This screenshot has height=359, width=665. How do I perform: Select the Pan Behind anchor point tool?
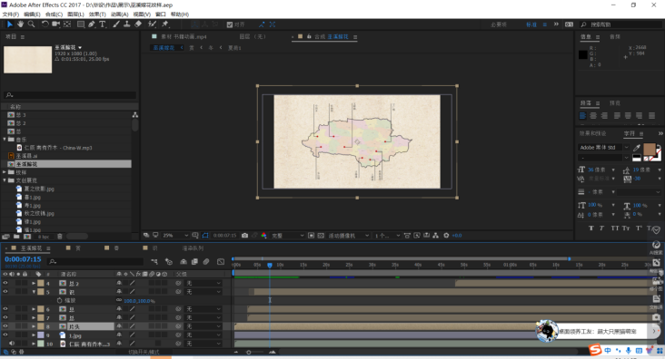[67, 24]
